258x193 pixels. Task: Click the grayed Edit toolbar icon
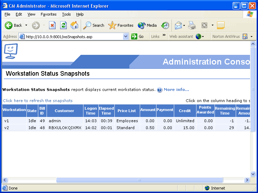point(204,25)
